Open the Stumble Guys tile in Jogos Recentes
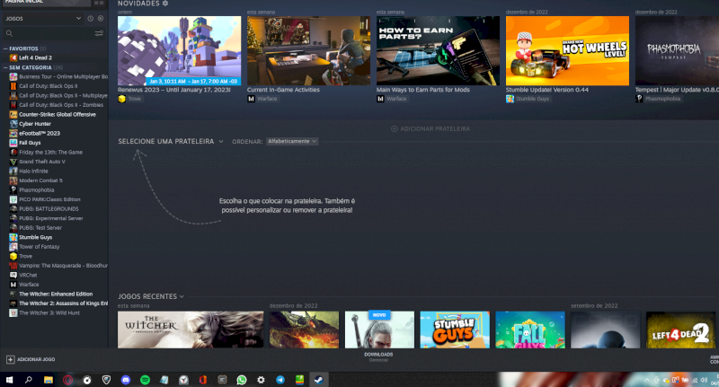Viewport: 719px width, 387px height. (455, 330)
